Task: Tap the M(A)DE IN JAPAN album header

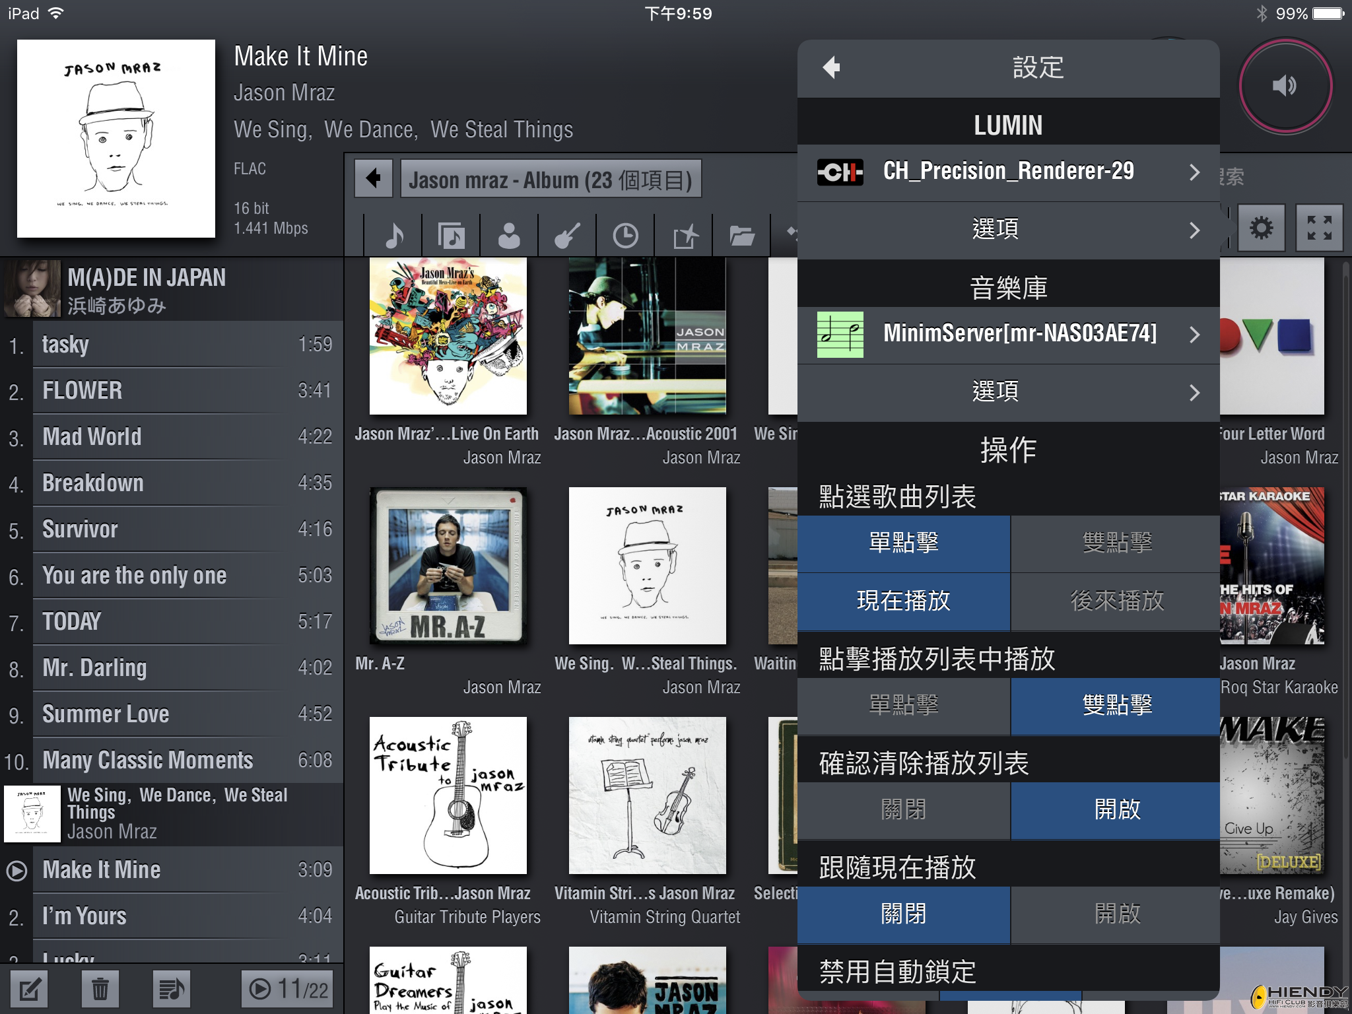Action: coord(172,289)
